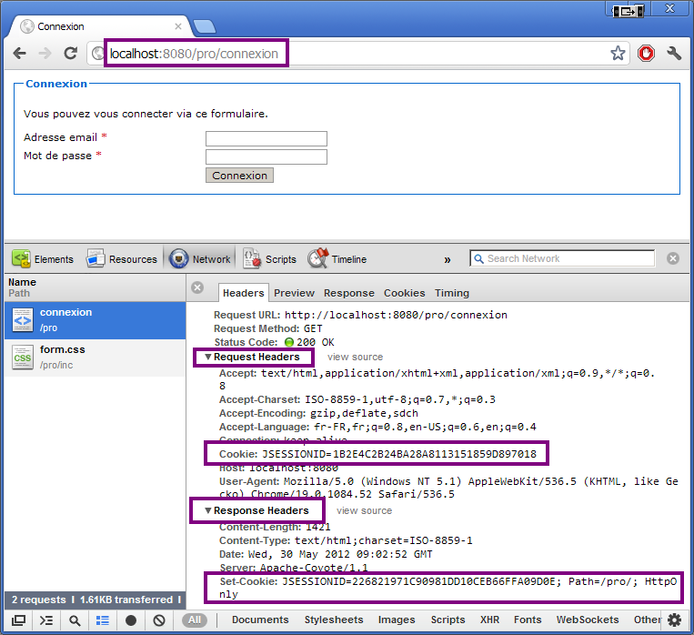Toggle the network record button
The image size is (694, 635).
pyautogui.click(x=131, y=620)
